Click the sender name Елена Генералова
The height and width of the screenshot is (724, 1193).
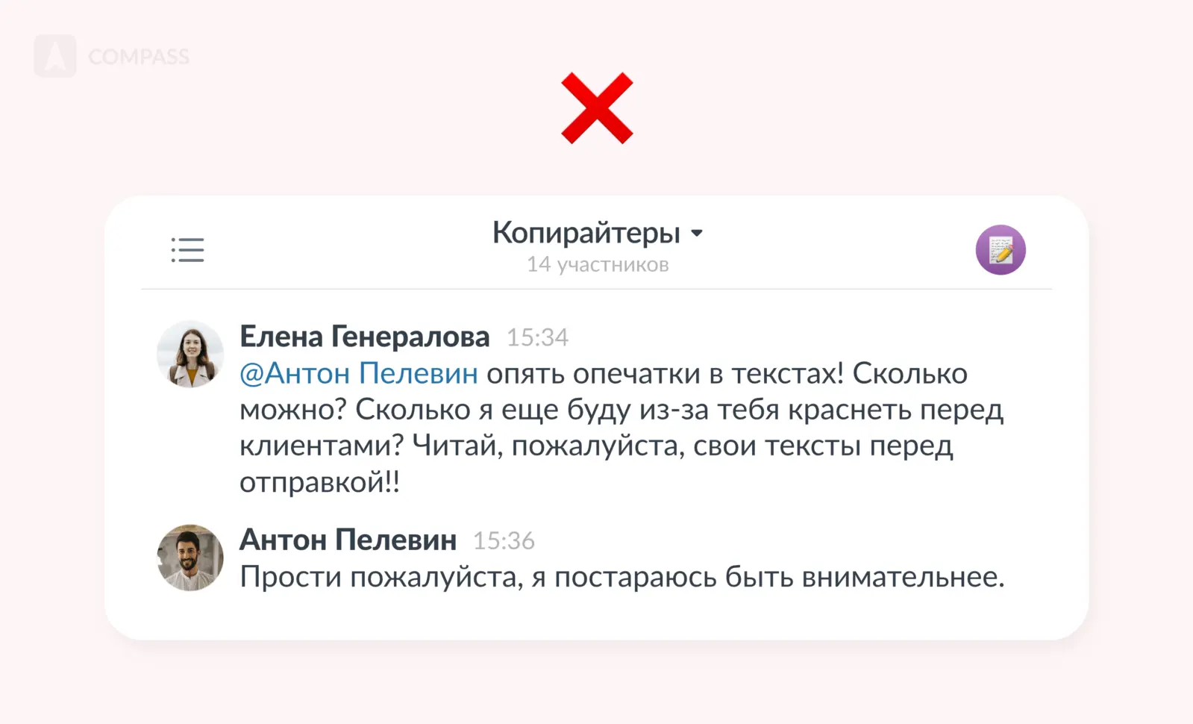coord(364,337)
